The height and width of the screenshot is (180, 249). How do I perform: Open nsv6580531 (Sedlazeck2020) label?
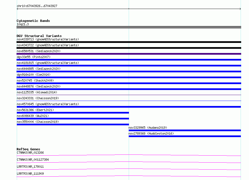point(39,51)
